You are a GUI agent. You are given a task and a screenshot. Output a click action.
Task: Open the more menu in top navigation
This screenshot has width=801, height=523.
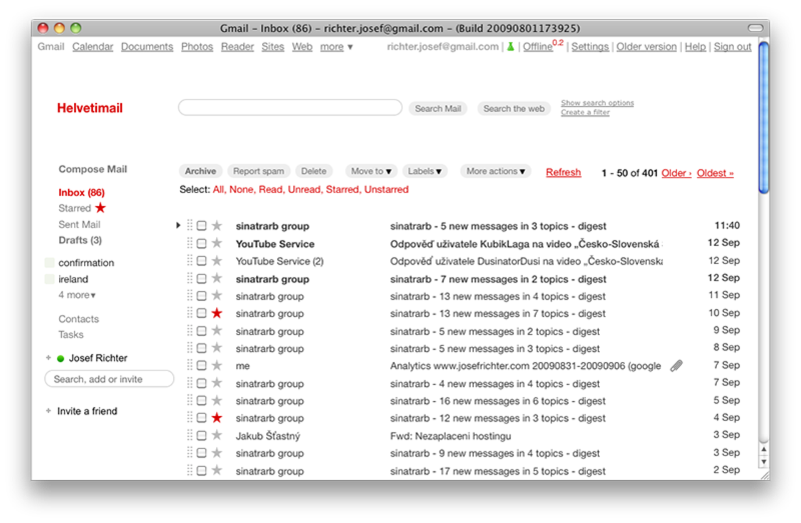point(336,46)
